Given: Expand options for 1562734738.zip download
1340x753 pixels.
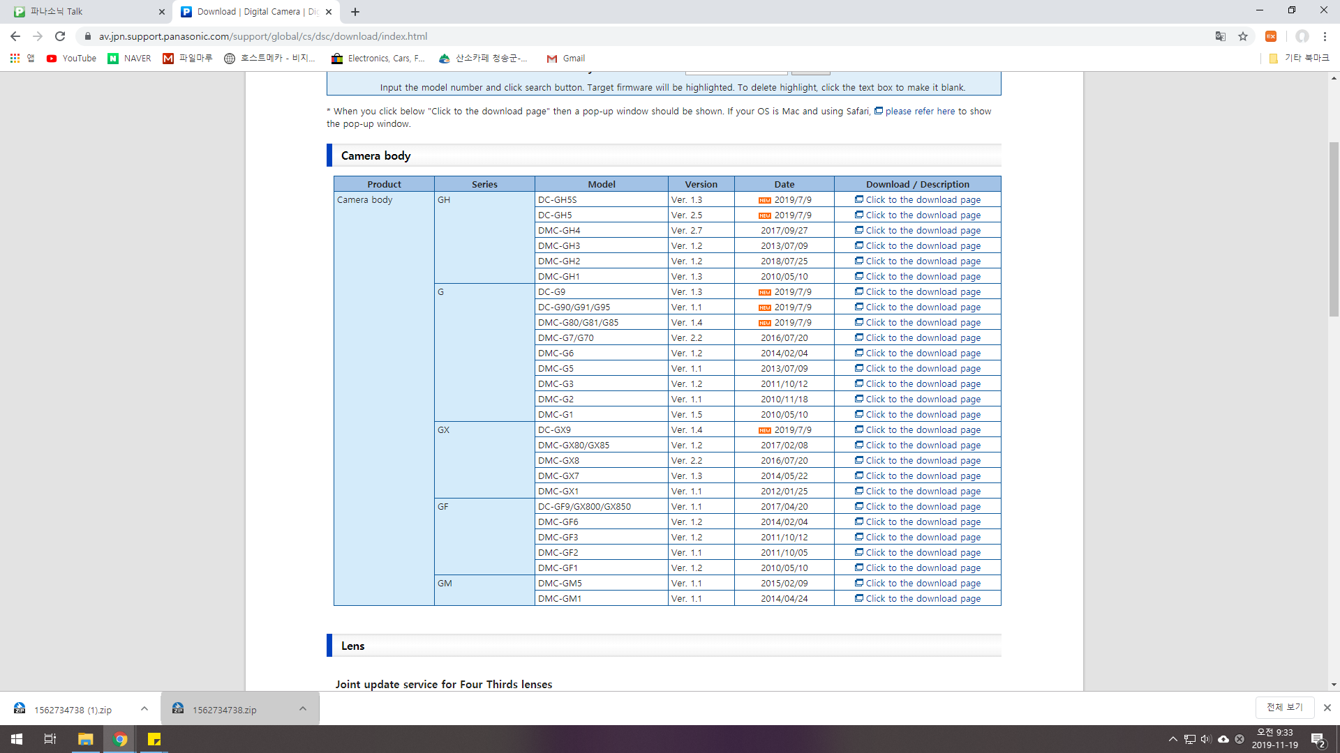Looking at the screenshot, I should coord(303,708).
